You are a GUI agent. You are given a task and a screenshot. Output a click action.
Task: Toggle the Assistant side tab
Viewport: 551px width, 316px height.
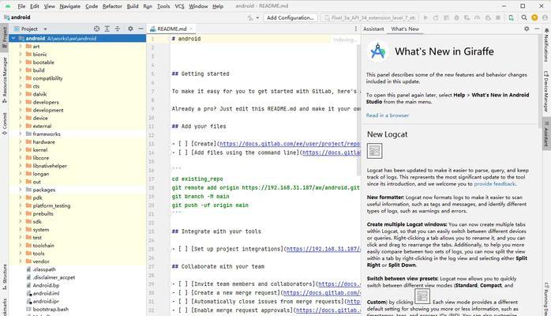546,134
